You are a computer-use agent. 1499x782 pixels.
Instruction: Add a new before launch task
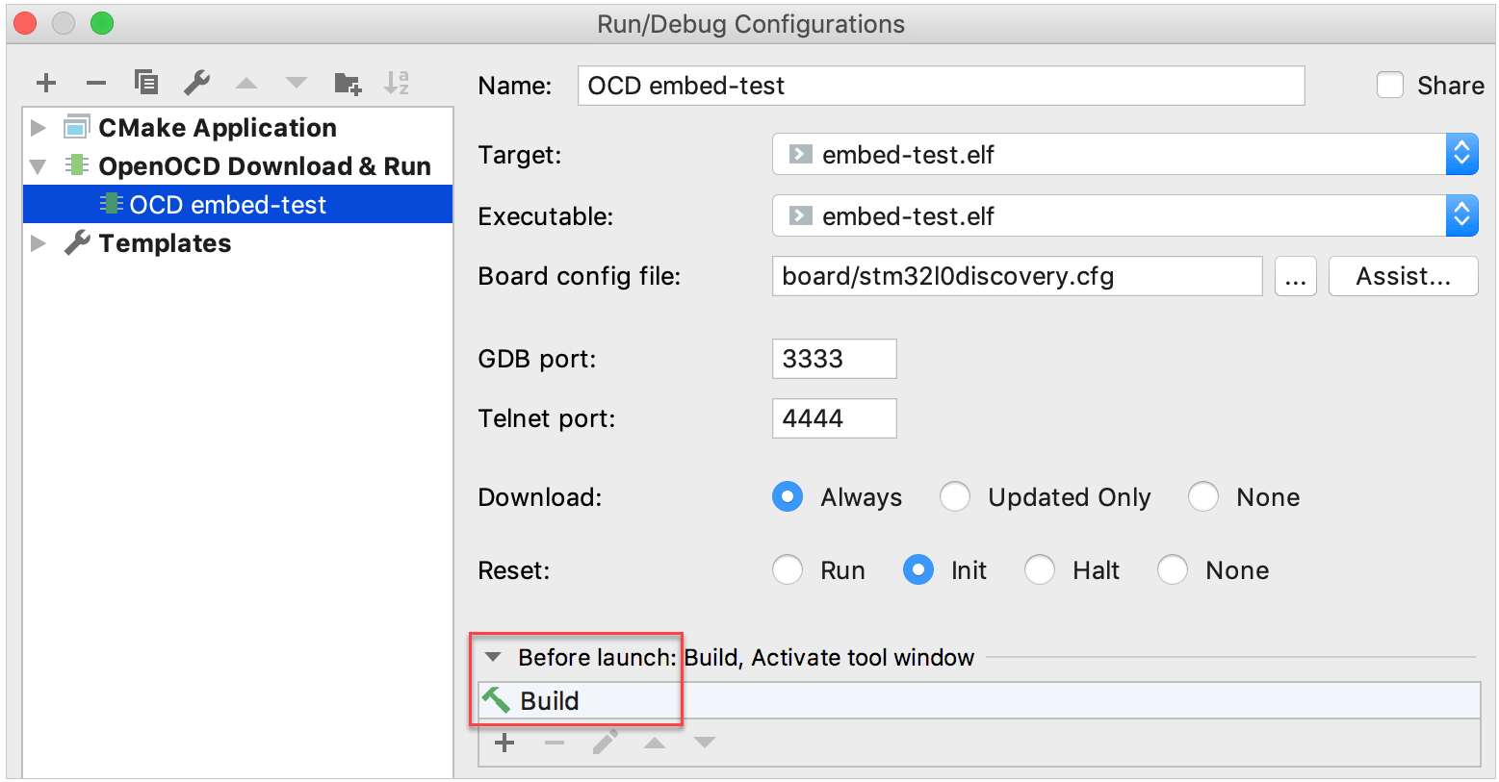tap(504, 742)
